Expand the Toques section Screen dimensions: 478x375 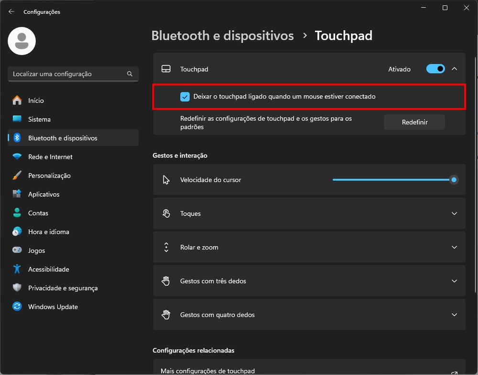click(454, 214)
